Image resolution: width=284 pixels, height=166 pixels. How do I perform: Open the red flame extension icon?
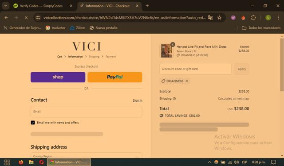coord(243,18)
